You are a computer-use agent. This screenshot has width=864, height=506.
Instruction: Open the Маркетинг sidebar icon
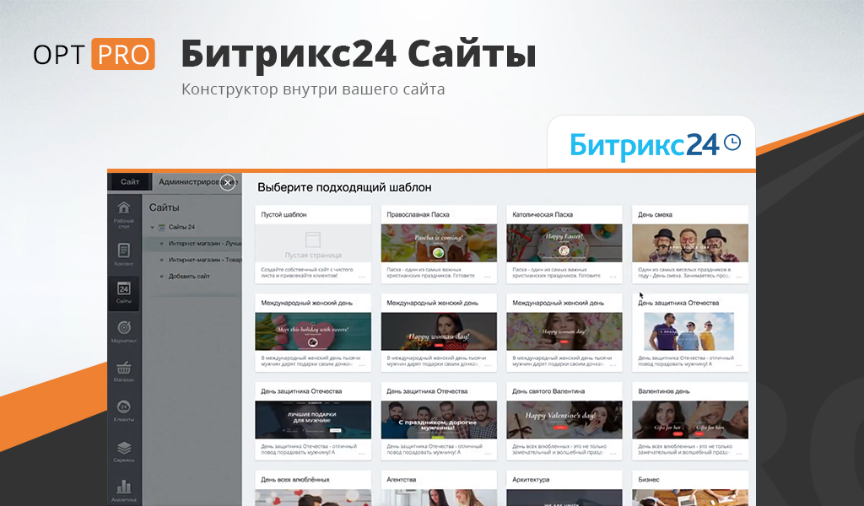pos(123,330)
